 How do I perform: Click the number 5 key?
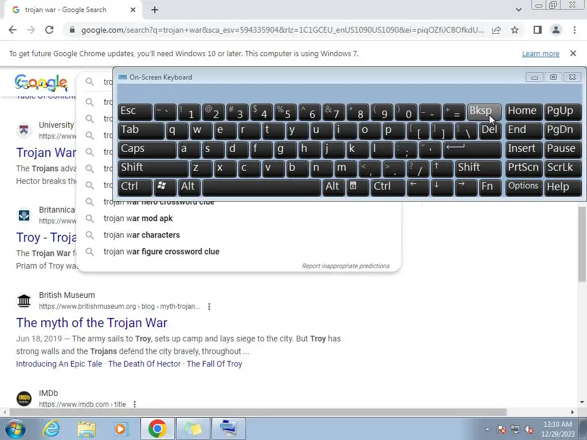285,112
